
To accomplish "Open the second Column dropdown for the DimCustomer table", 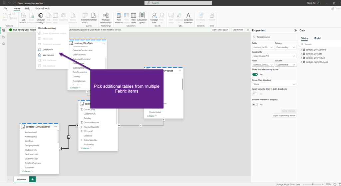I will point(285,65).
